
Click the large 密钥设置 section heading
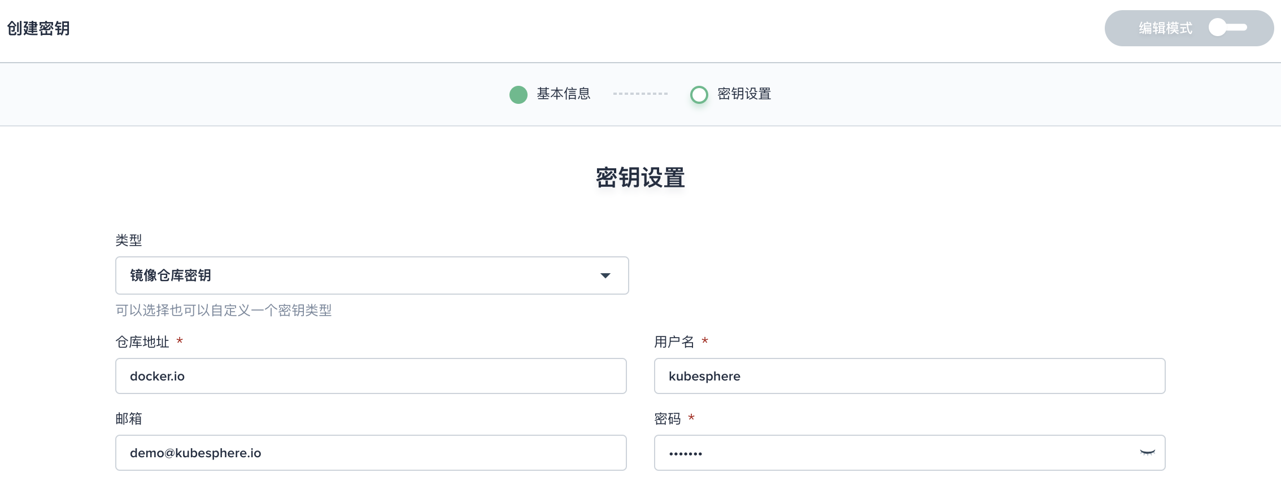(640, 178)
